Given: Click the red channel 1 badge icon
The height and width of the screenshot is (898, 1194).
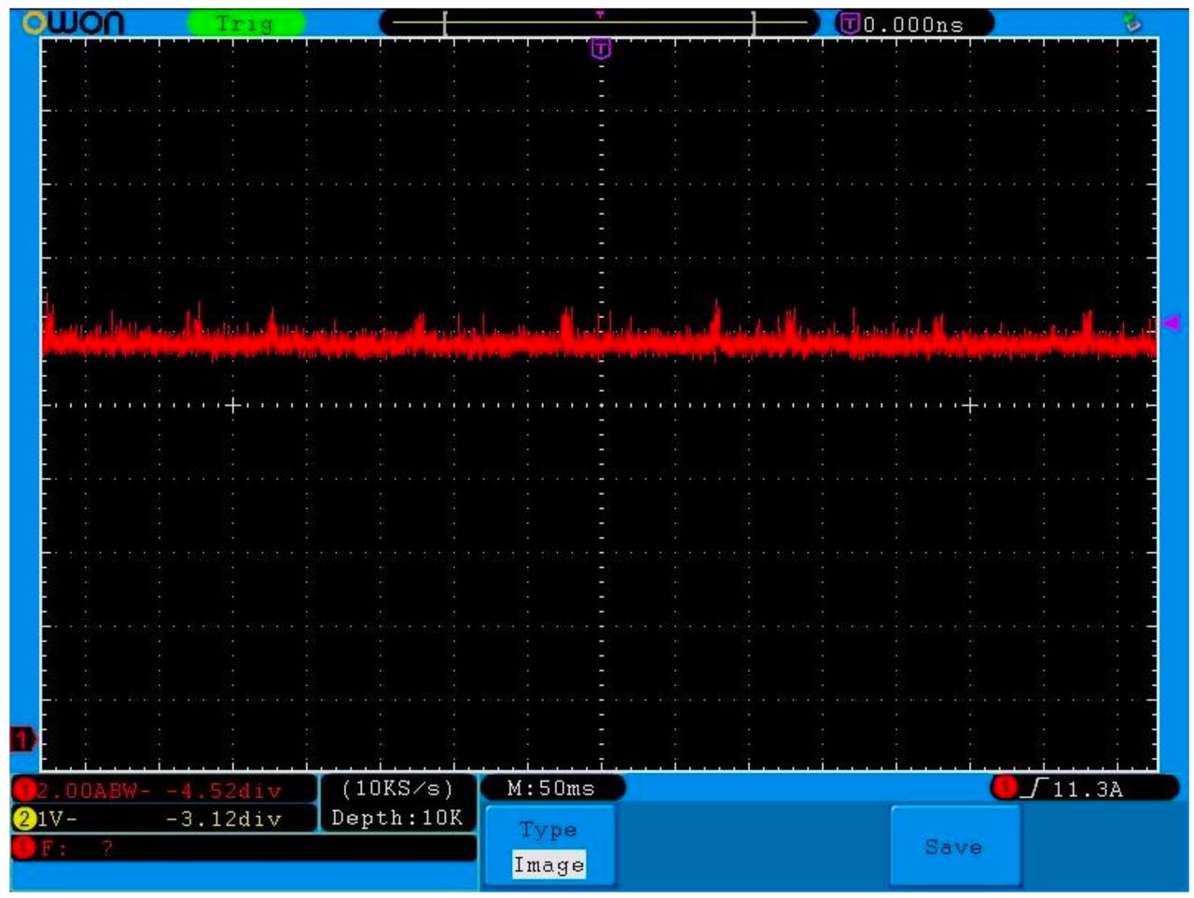Looking at the screenshot, I should pyautogui.click(x=23, y=791).
